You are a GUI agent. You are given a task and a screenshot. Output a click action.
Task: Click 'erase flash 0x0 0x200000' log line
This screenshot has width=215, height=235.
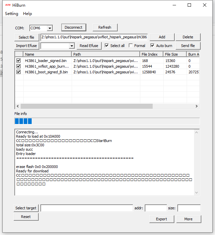point(37,167)
